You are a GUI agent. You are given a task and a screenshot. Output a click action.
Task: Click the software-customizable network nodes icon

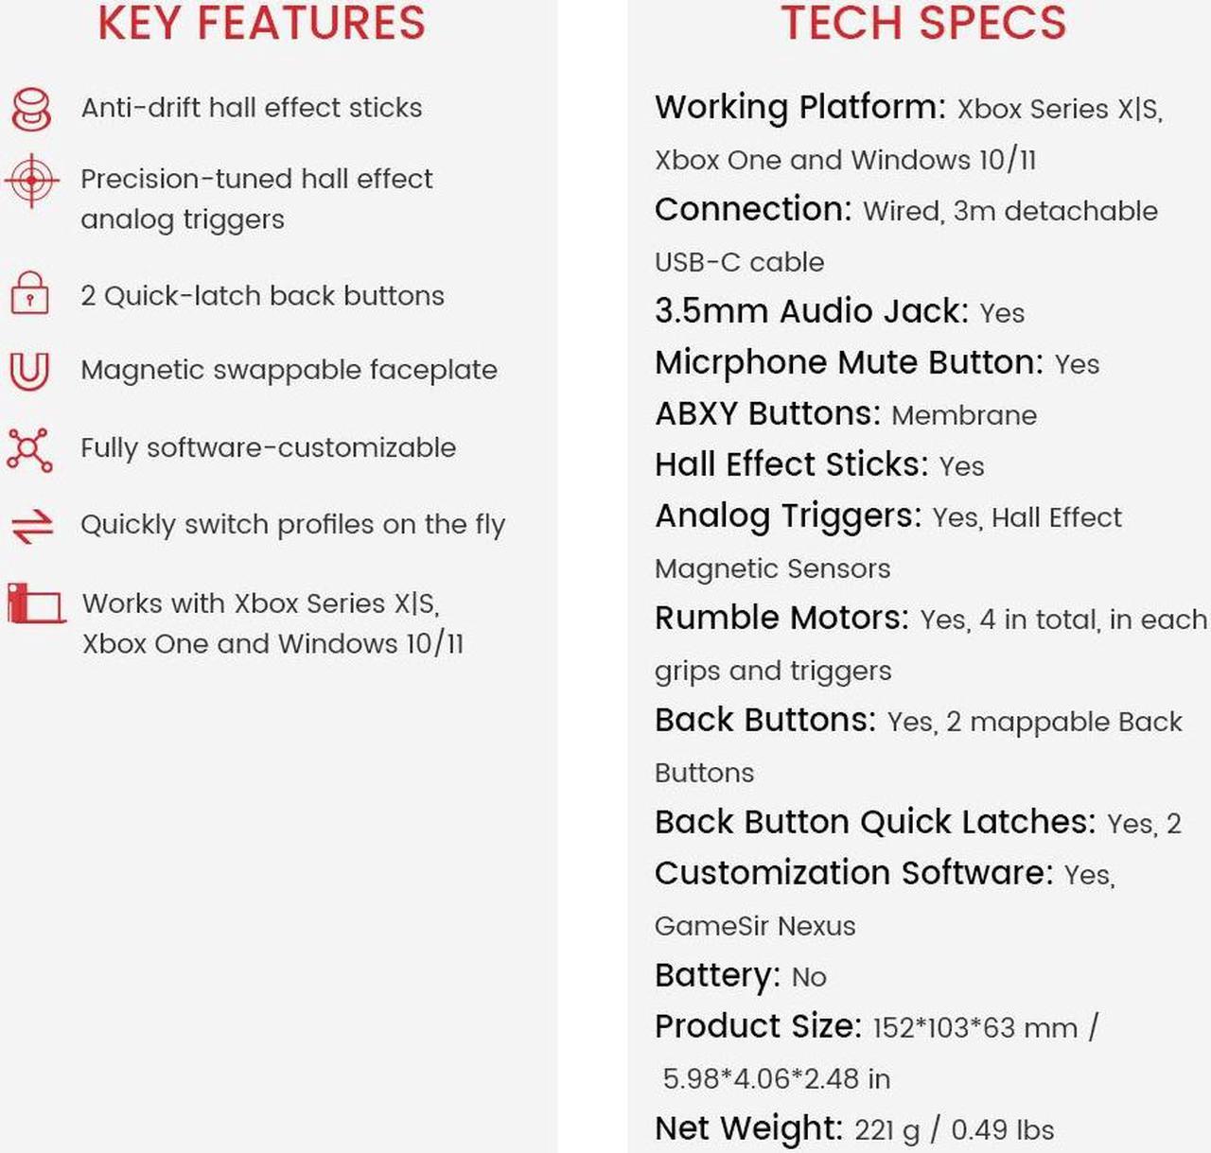tap(29, 449)
